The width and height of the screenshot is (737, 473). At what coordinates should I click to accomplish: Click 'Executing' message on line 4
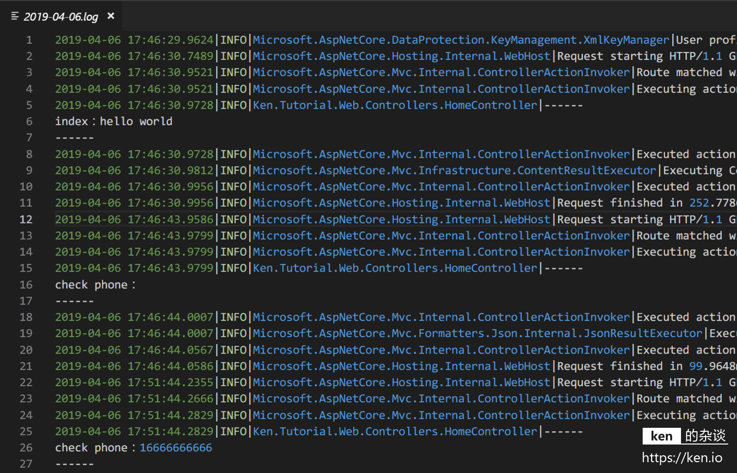point(666,89)
